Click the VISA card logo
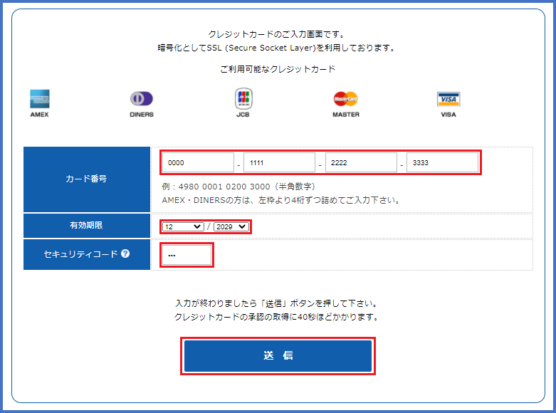 (448, 99)
